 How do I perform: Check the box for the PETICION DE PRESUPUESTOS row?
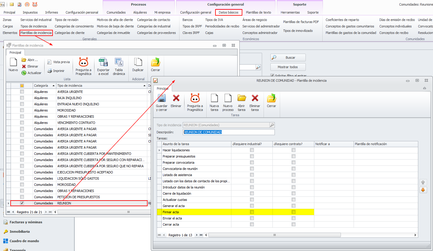coord(22,197)
